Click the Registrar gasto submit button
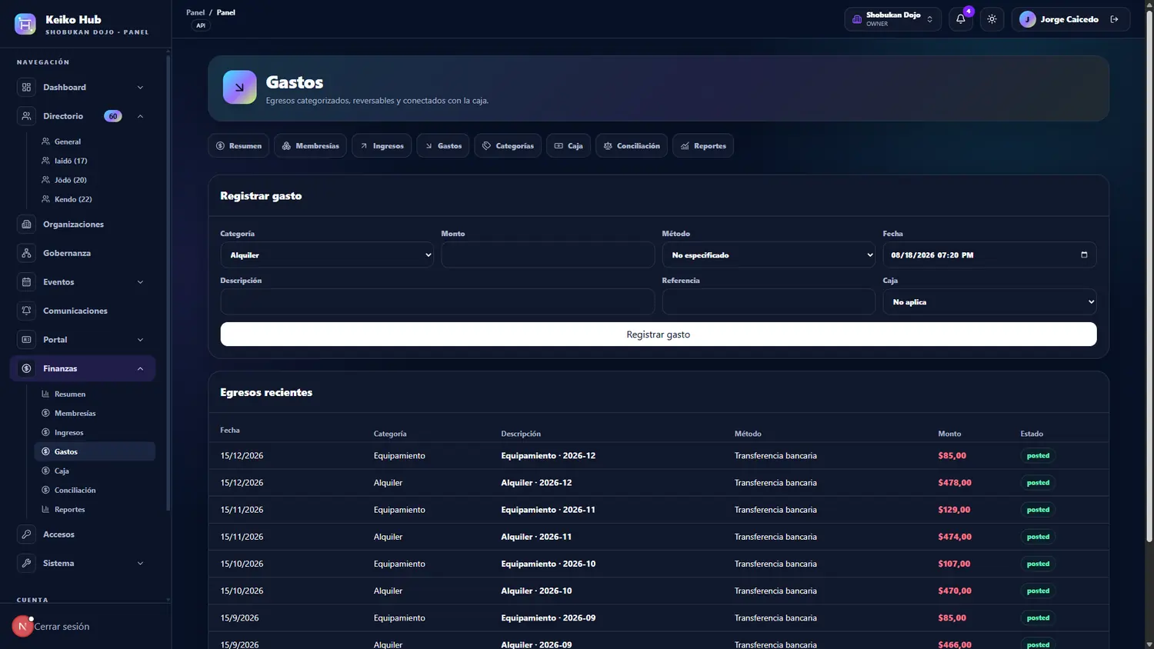The image size is (1154, 649). pos(659,334)
